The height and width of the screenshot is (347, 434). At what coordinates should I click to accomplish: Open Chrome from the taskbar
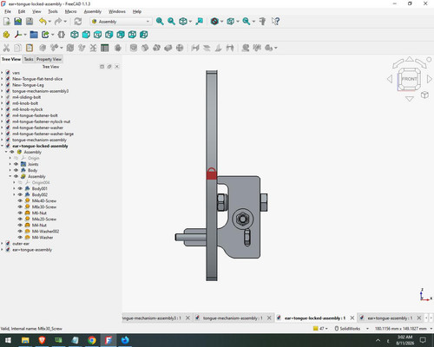pyautogui.click(x=92, y=340)
